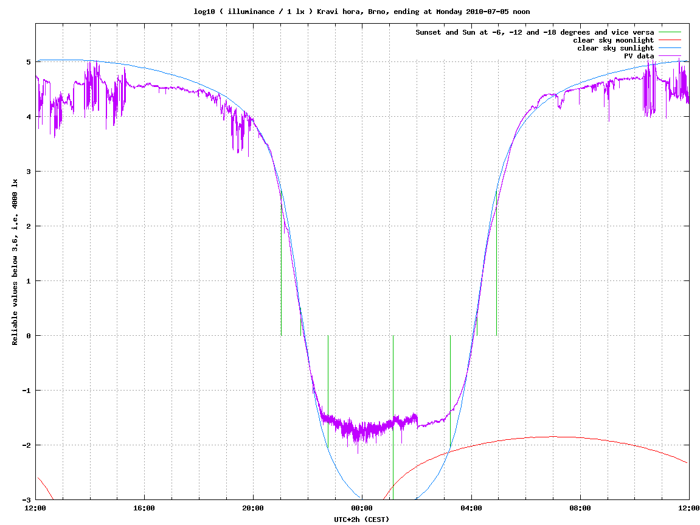Click the green legend line sample
This screenshot has height=525, width=700.
coord(670,32)
